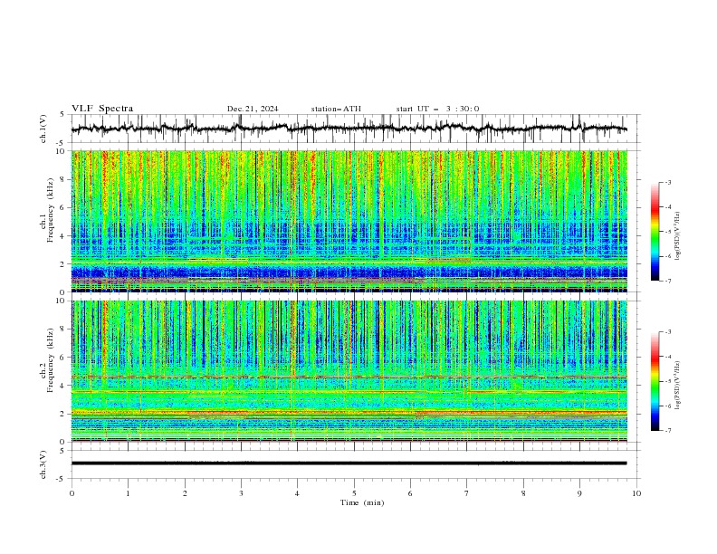Click the ch.3 flat voltage trace
Viewport: 717px width, 554px height.
[349, 463]
